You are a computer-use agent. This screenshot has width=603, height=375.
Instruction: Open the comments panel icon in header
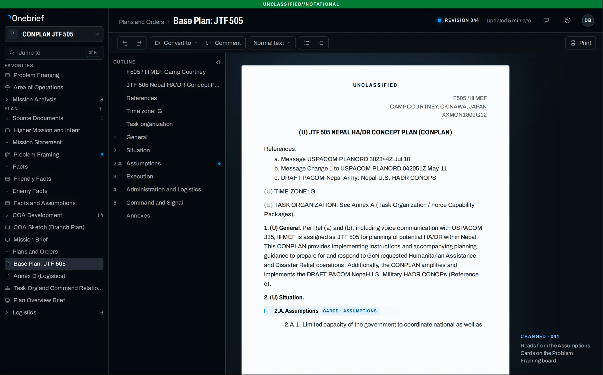point(546,20)
